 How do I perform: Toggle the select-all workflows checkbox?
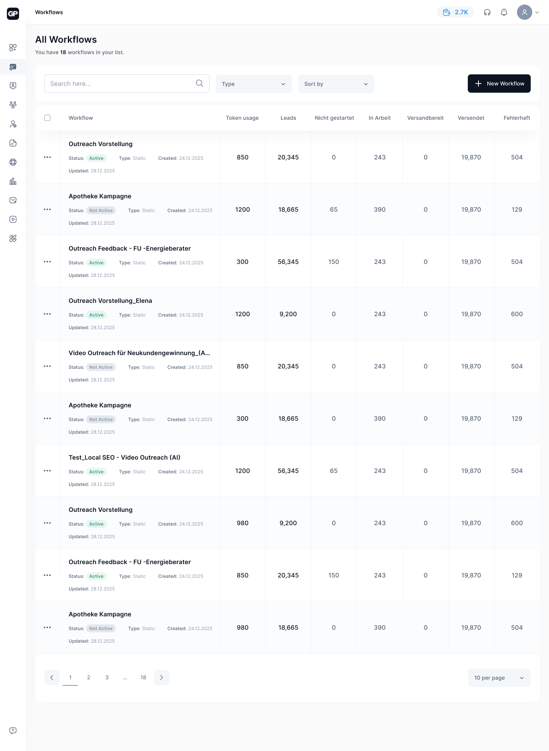pyautogui.click(x=47, y=118)
